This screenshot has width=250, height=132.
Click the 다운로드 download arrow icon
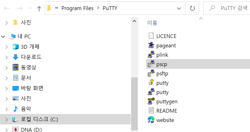point(16,57)
